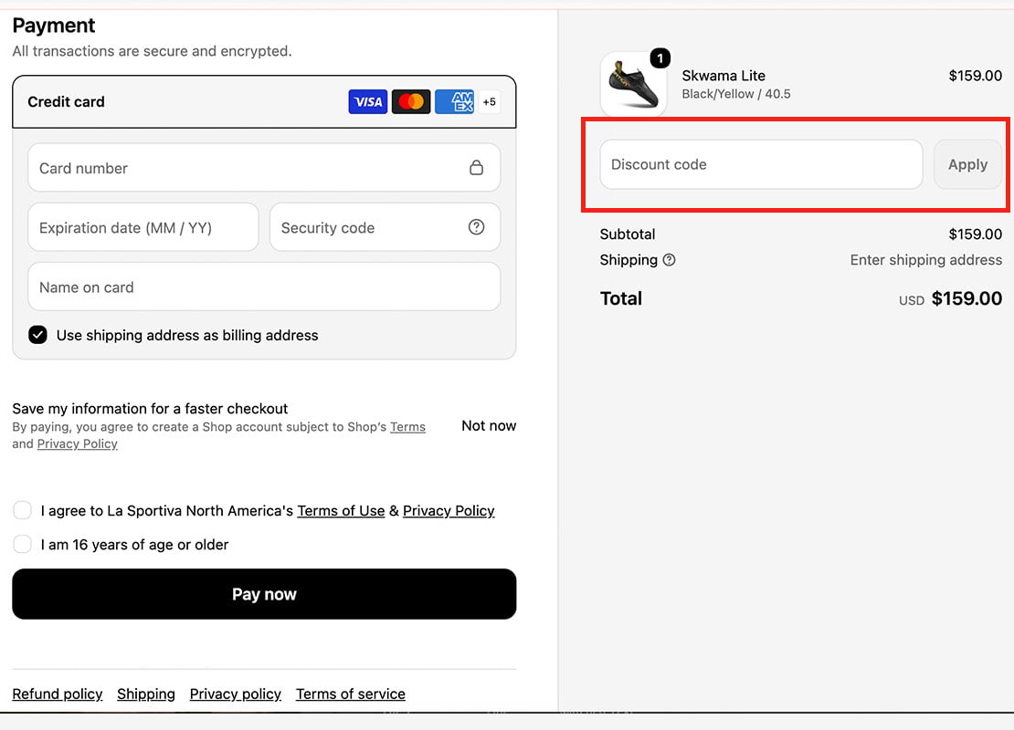Click the Enter shipping address text
Viewport: 1014px width, 730px height.
click(x=926, y=260)
